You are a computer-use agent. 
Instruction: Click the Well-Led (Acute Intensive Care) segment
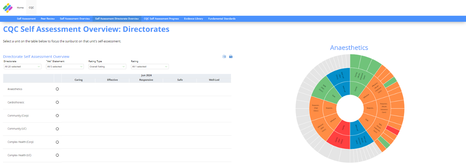point(361,141)
